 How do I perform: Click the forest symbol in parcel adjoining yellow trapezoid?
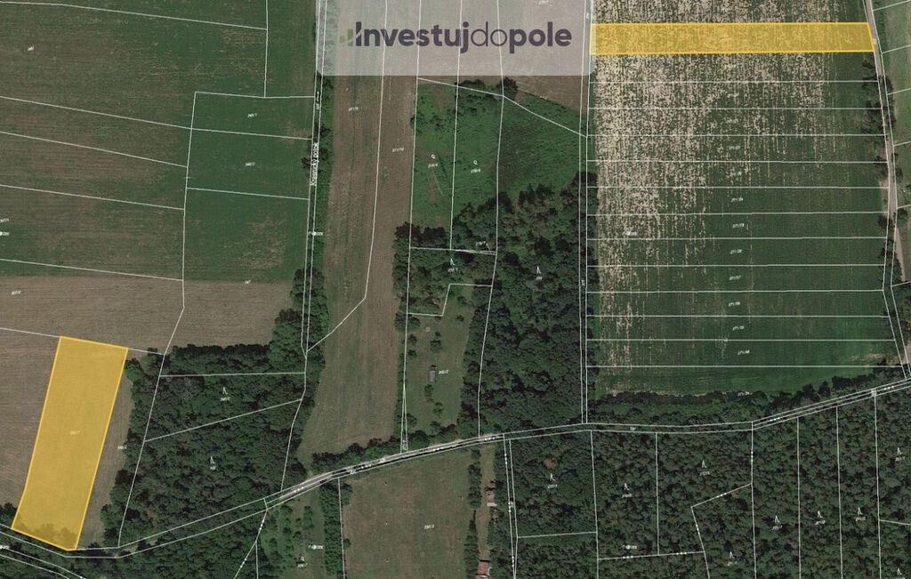(225, 390)
